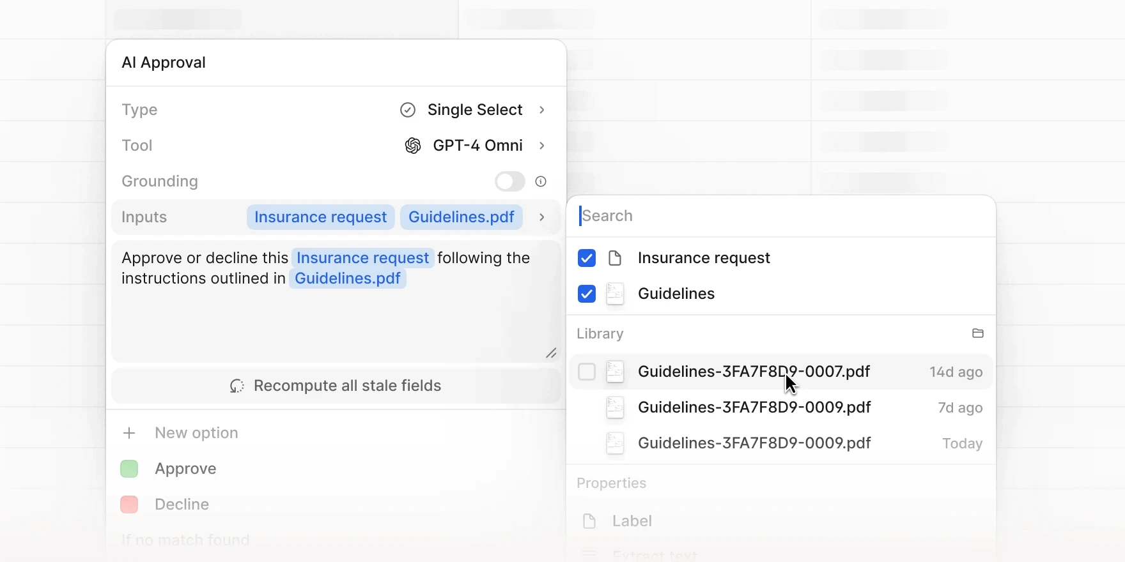The image size is (1125, 562).
Task: Click the 14d ago timestamp
Action: click(x=956, y=372)
